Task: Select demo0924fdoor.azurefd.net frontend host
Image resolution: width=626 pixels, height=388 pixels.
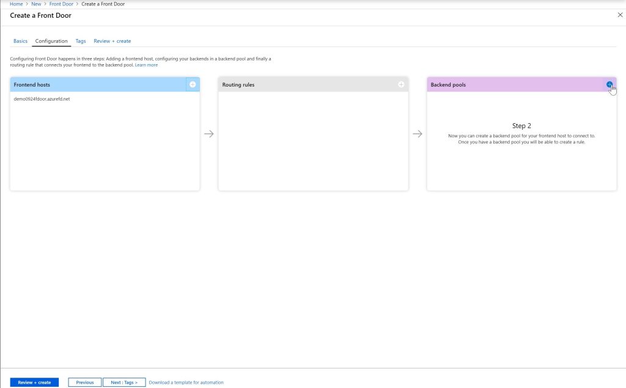Action: pyautogui.click(x=42, y=99)
